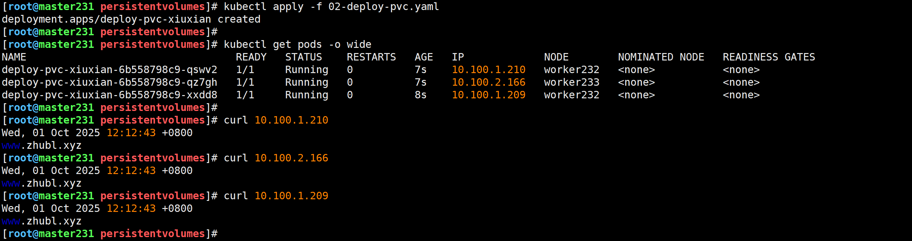Click the NOMINATED NODE column header

(x=661, y=57)
